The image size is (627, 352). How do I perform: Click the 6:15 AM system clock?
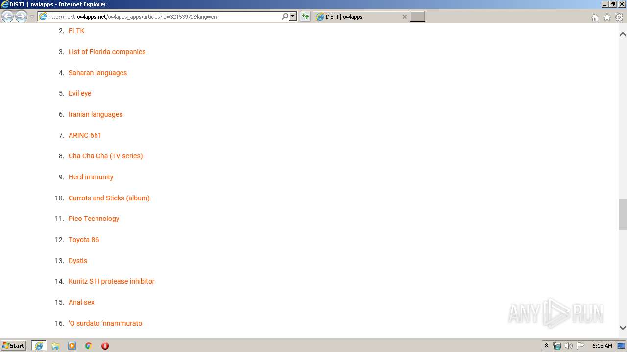(x=602, y=346)
